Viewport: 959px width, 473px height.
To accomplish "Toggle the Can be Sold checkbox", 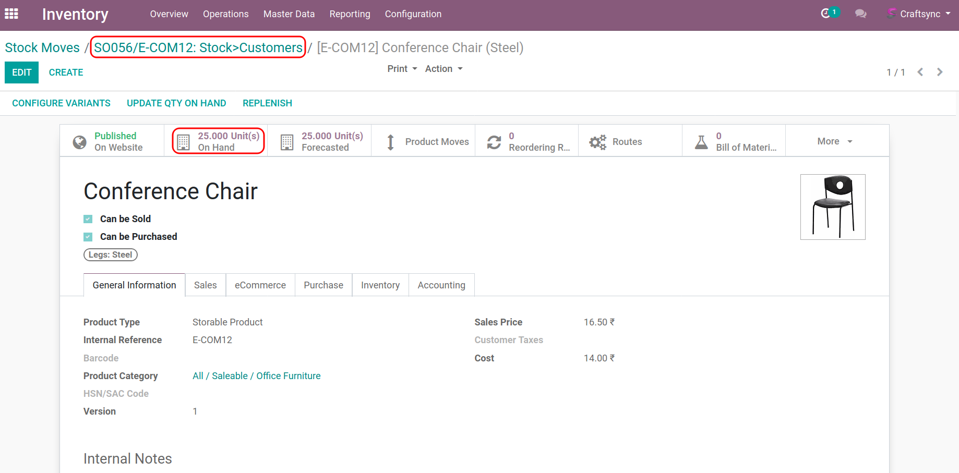I will click(88, 219).
